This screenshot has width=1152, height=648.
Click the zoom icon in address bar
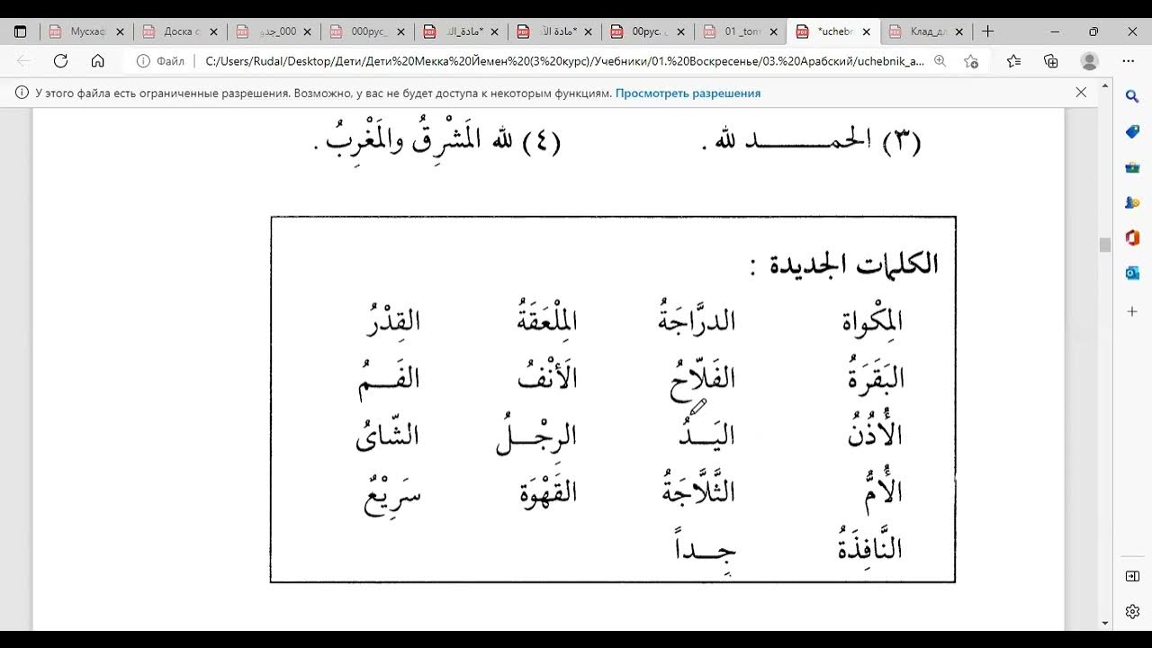[940, 61]
